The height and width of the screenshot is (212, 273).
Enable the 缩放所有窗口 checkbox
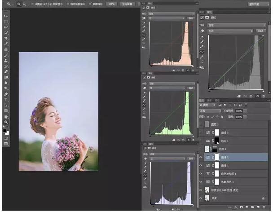tap(68, 4)
